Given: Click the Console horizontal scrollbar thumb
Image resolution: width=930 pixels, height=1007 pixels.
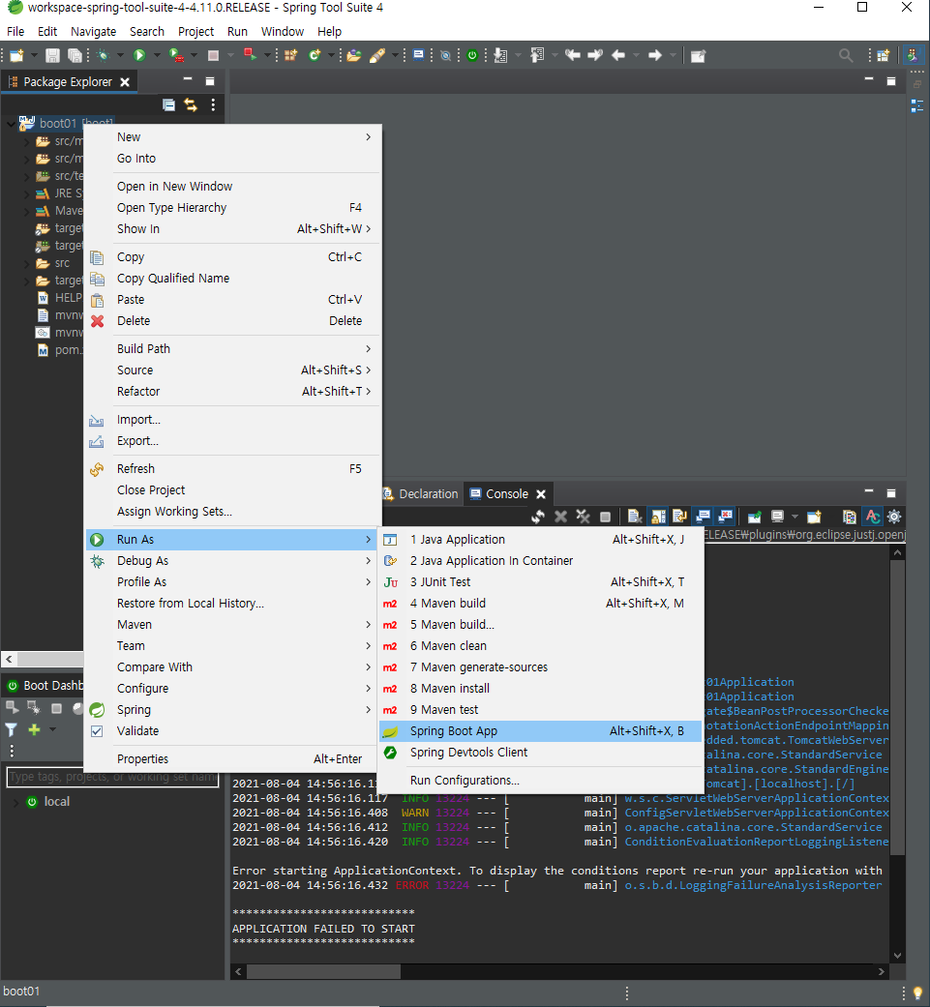Looking at the screenshot, I should (323, 971).
